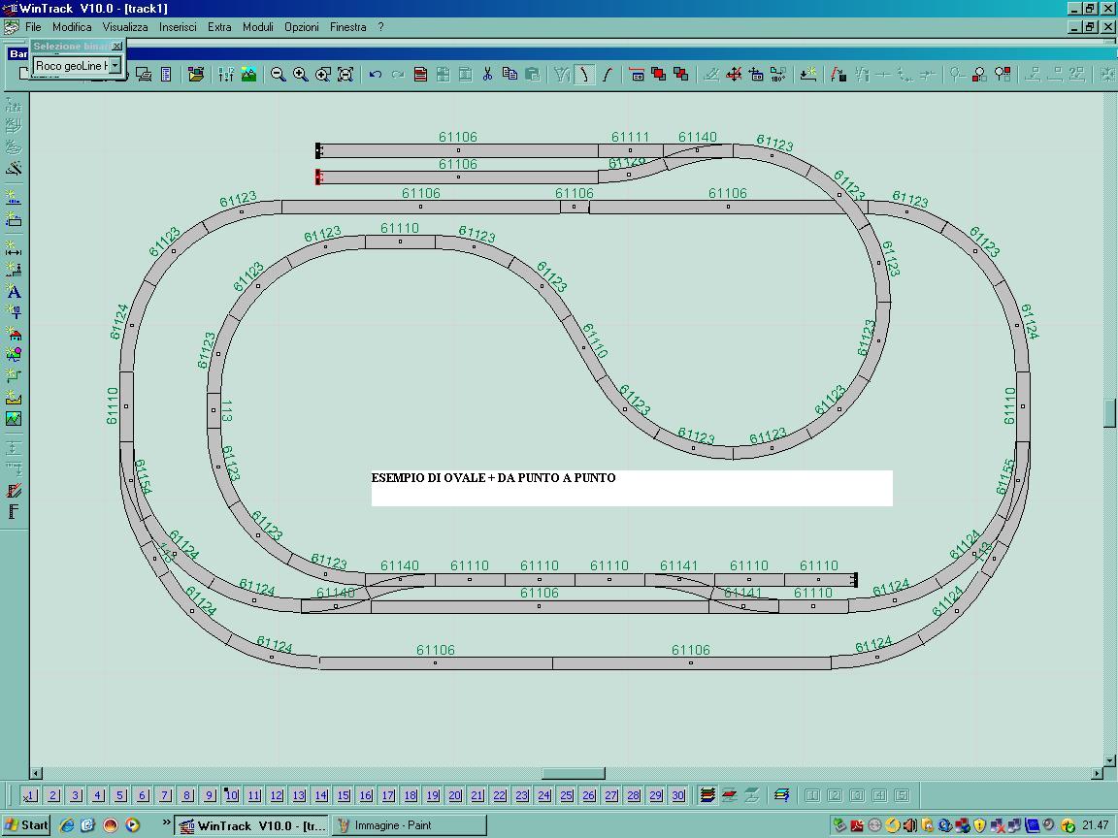Open the Visualizza menu
1118x838 pixels.
coord(125,27)
